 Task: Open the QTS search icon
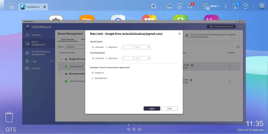pyautogui.click(x=154, y=6)
